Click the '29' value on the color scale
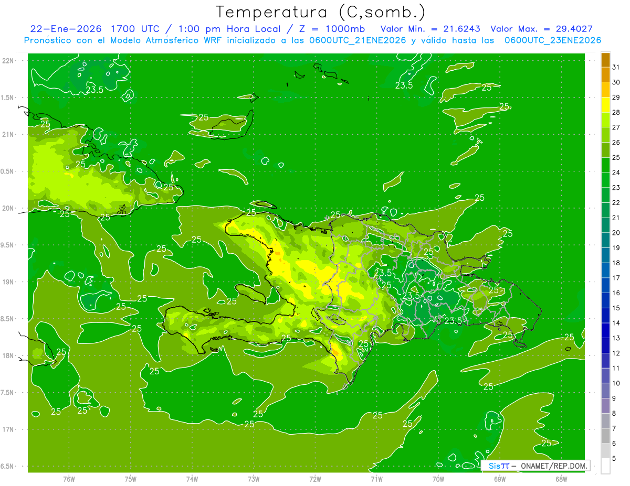This screenshot has width=630, height=486. [616, 97]
